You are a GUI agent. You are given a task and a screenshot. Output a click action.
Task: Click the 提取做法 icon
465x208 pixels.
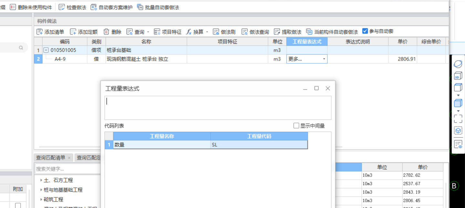(x=277, y=31)
